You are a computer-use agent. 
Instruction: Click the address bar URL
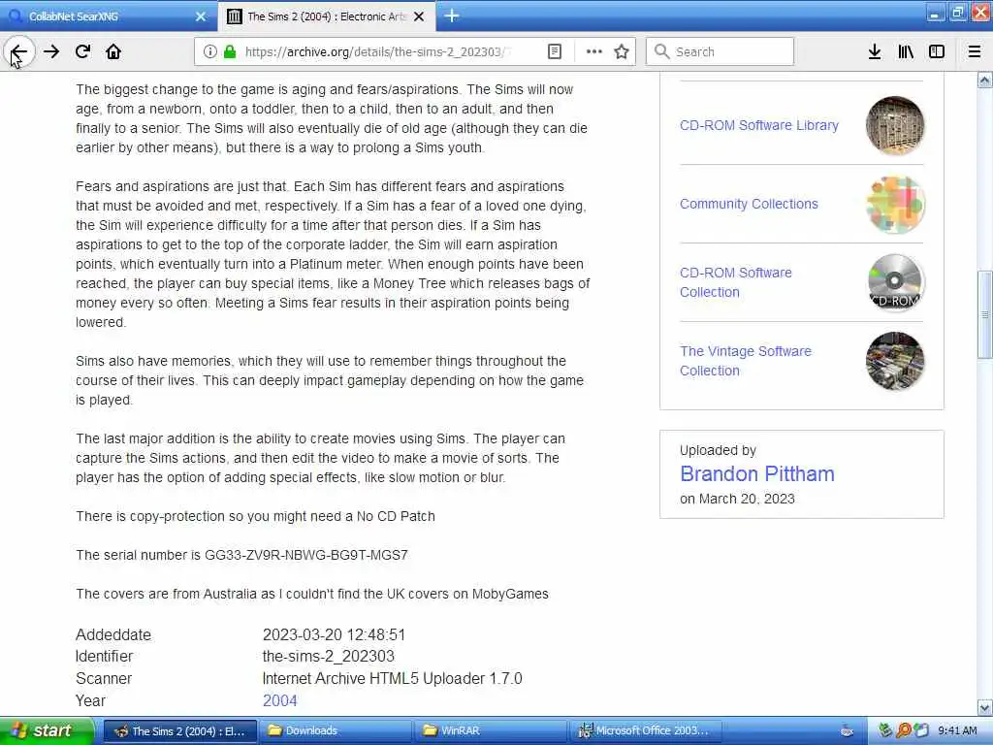click(378, 52)
